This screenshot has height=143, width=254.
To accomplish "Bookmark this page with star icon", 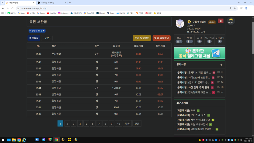I will tap(235, 8).
